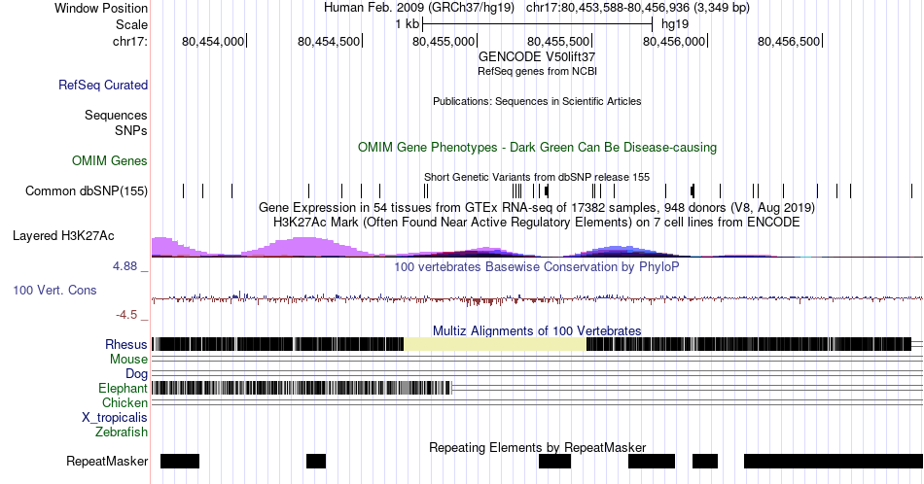Click the OMIM Gene Phenotypes title

[x=537, y=147]
